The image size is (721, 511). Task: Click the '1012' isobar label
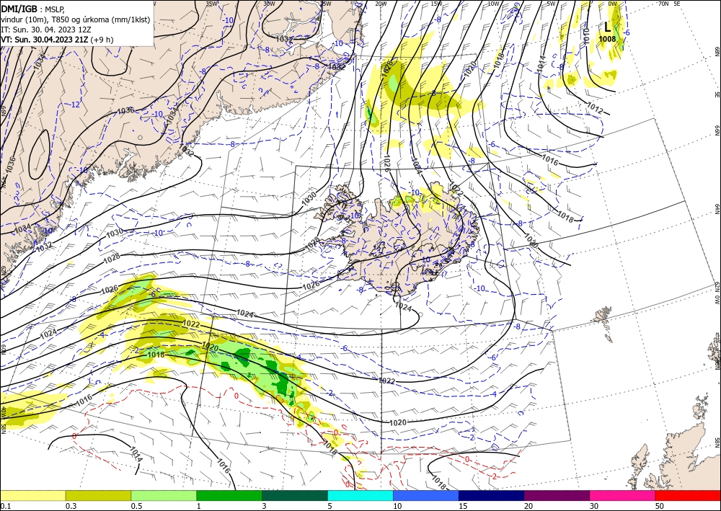pyautogui.click(x=595, y=108)
